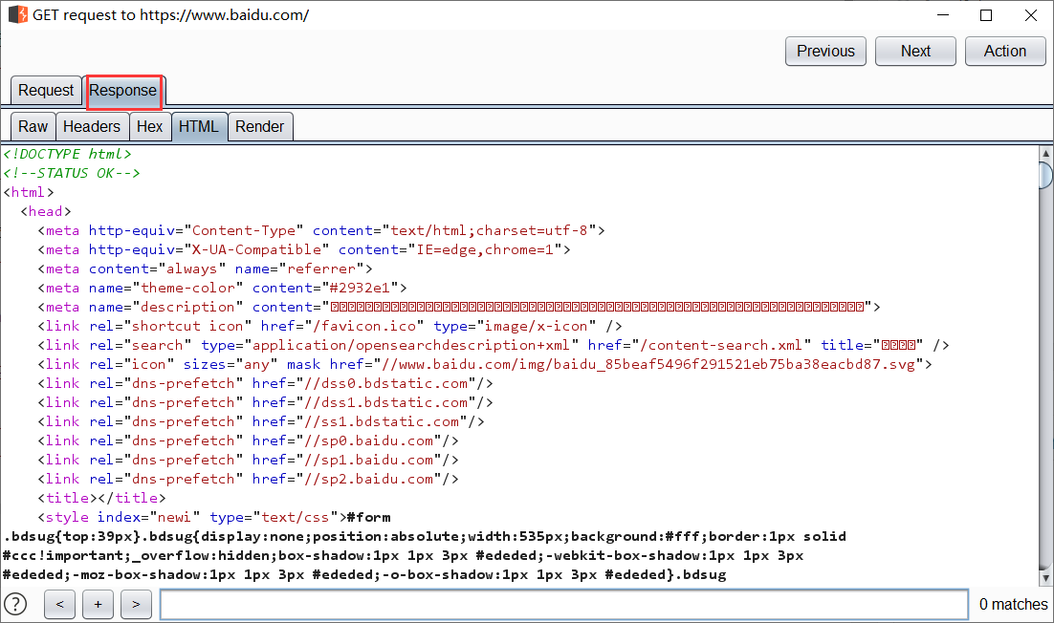The image size is (1054, 623).
Task: Click the dss0.bdstatic.com prefetch line
Action: 266,383
